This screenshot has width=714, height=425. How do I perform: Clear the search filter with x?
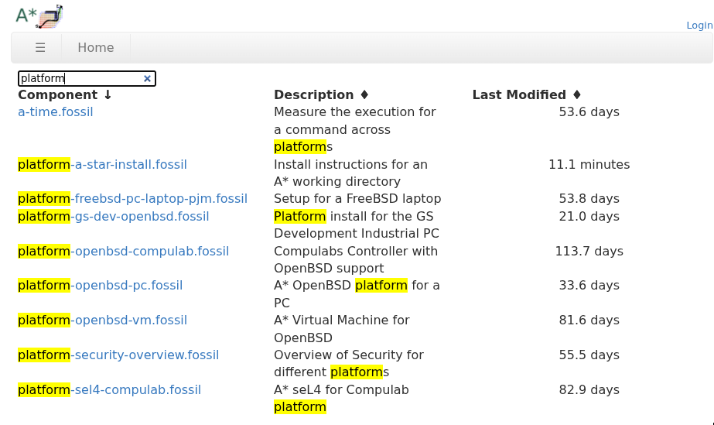tap(147, 78)
